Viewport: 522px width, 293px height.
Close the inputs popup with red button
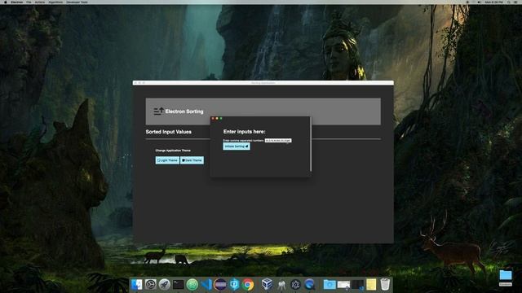[x=213, y=118]
